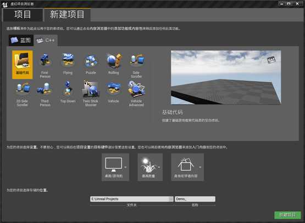This screenshot has width=305, height=223.
Task: Switch to the 蓝图 Blueprint tab
Action: [21, 41]
